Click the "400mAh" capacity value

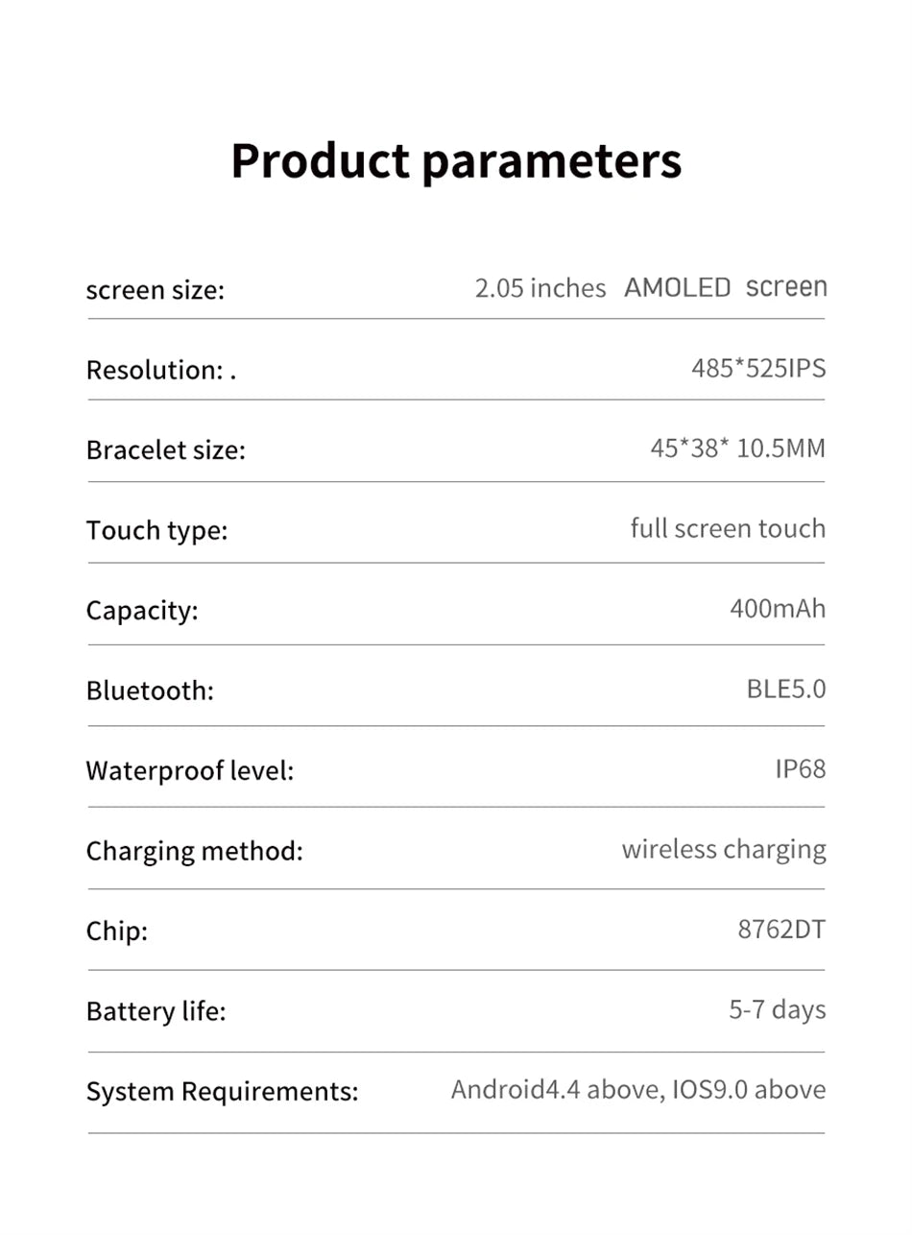777,609
